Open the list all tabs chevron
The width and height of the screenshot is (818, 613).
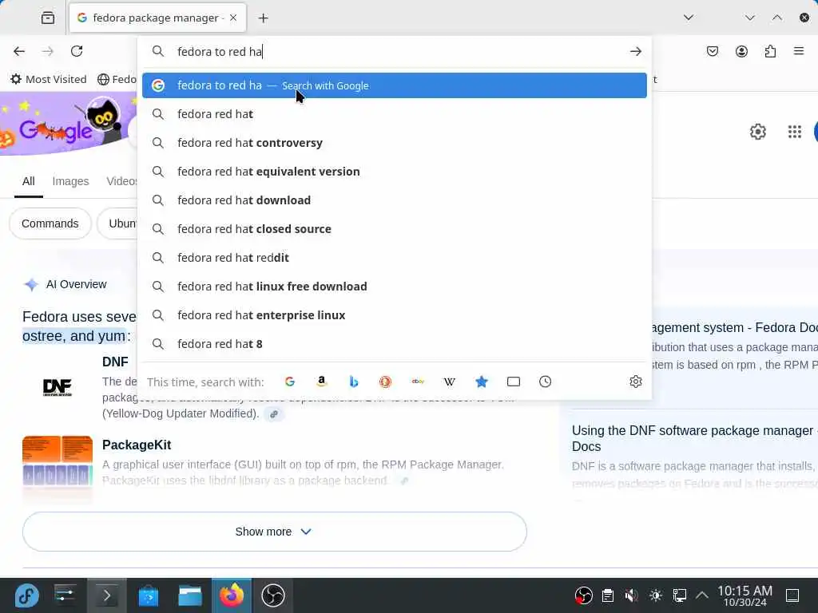tap(689, 18)
